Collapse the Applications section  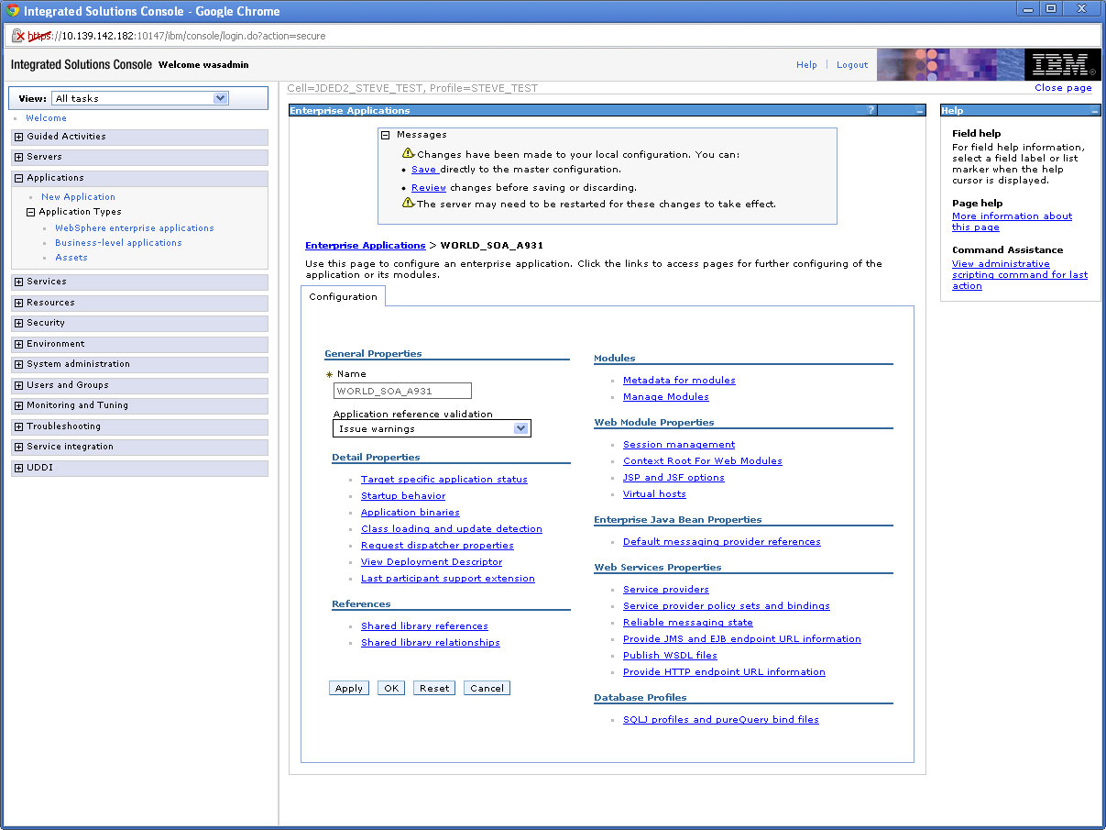[x=19, y=178]
